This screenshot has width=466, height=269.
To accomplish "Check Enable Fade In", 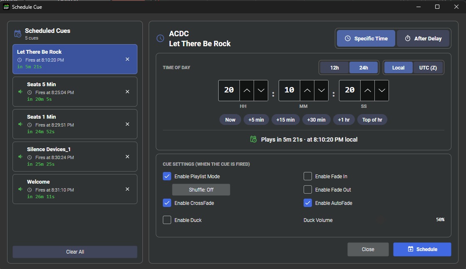I will point(308,176).
